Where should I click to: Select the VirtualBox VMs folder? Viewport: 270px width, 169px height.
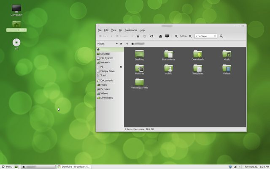[x=140, y=84]
